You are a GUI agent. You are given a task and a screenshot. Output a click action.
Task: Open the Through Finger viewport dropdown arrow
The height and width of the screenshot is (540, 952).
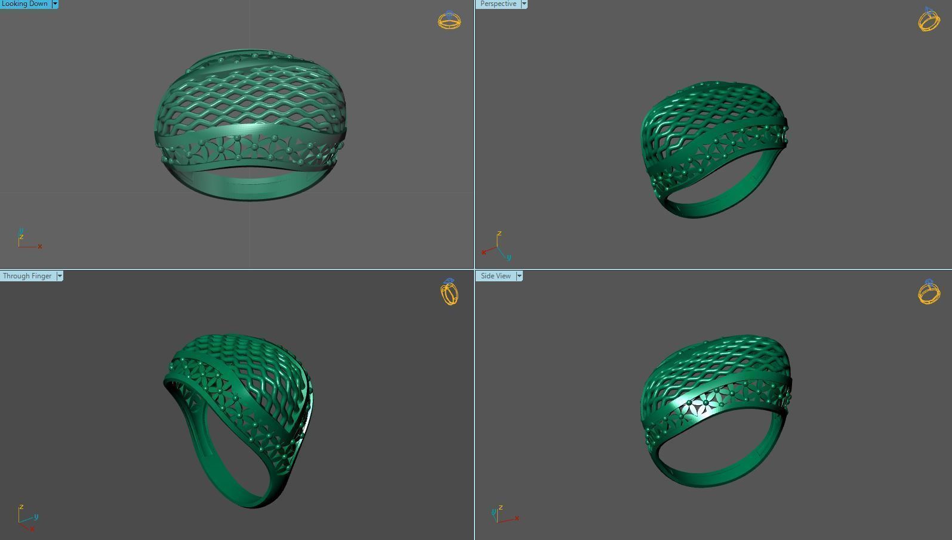click(x=60, y=276)
